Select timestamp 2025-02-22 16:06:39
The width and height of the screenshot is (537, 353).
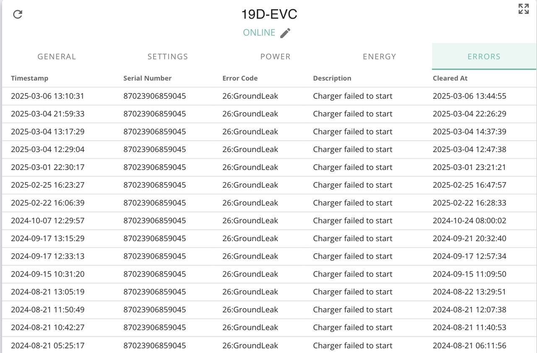pos(47,203)
